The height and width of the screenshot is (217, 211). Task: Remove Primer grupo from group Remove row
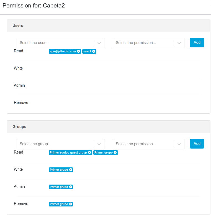pyautogui.click(x=71, y=204)
